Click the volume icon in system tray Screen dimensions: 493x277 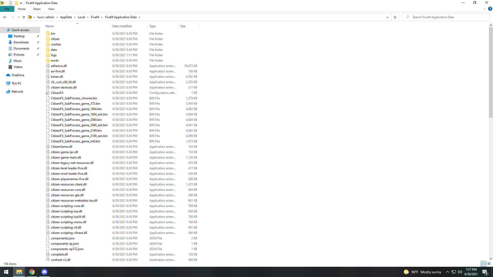tap(460, 272)
